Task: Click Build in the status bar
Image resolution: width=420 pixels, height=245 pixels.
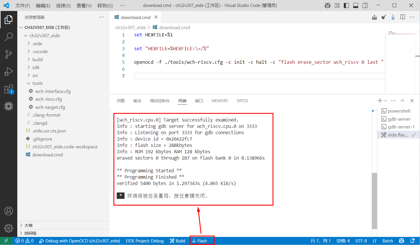Action: (178, 241)
